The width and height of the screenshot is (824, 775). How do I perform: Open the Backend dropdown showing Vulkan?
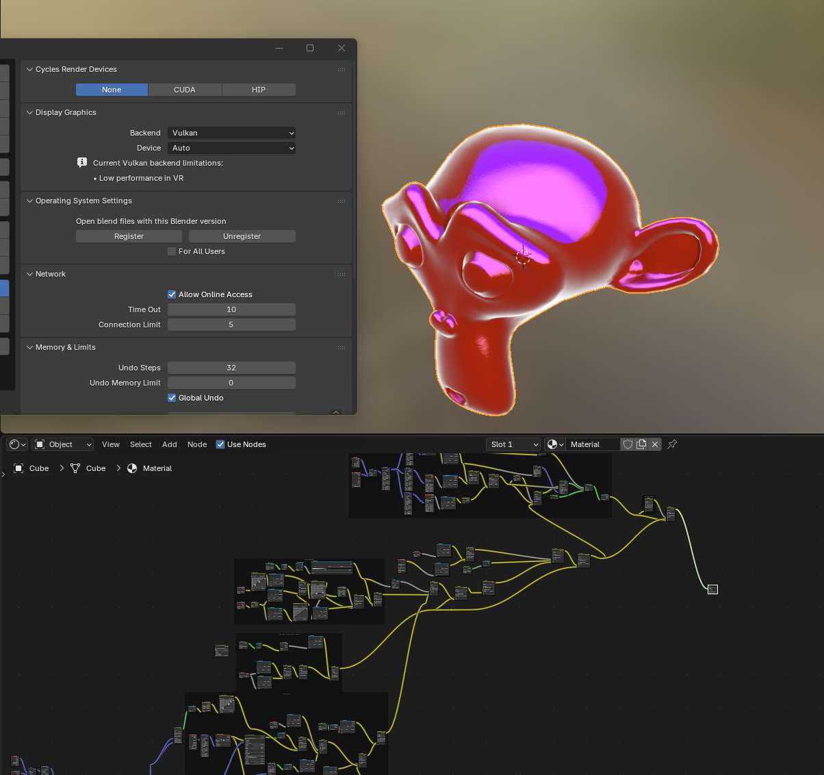(x=231, y=133)
